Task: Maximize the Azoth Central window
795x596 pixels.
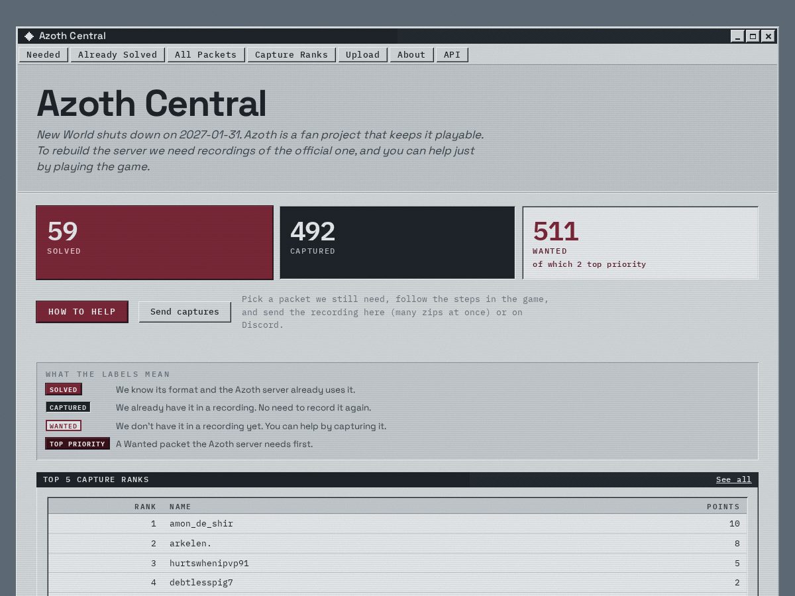Action: point(753,36)
